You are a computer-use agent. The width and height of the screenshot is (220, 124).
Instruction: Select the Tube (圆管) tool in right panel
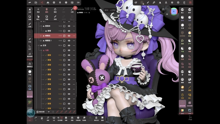189,88
